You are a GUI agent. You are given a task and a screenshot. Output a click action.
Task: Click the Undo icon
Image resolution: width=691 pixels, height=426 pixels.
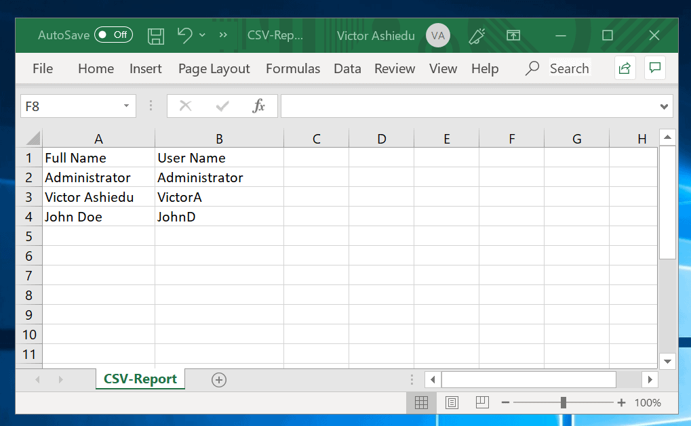(183, 35)
